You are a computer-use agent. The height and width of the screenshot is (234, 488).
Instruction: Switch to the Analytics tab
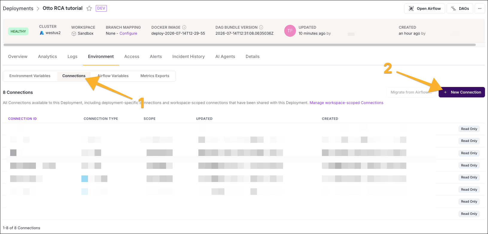pos(47,56)
